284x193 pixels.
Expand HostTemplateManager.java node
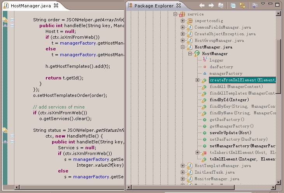pyautogui.click(x=182, y=165)
